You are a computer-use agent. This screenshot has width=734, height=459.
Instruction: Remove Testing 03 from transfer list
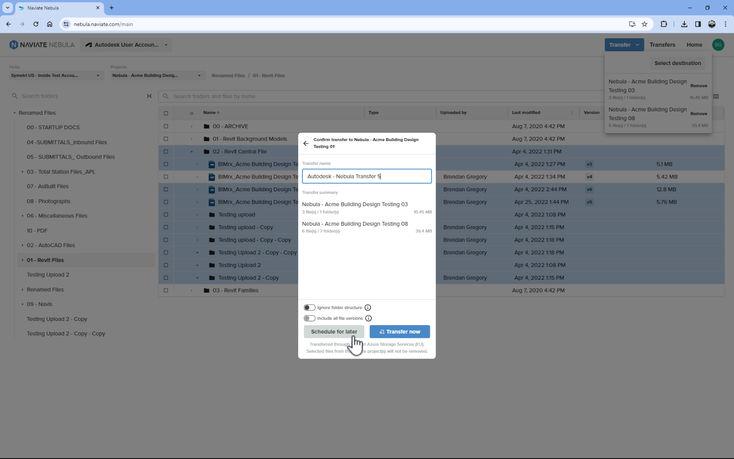(698, 86)
